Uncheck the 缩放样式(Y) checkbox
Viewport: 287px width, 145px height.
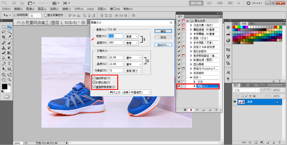coord(94,78)
